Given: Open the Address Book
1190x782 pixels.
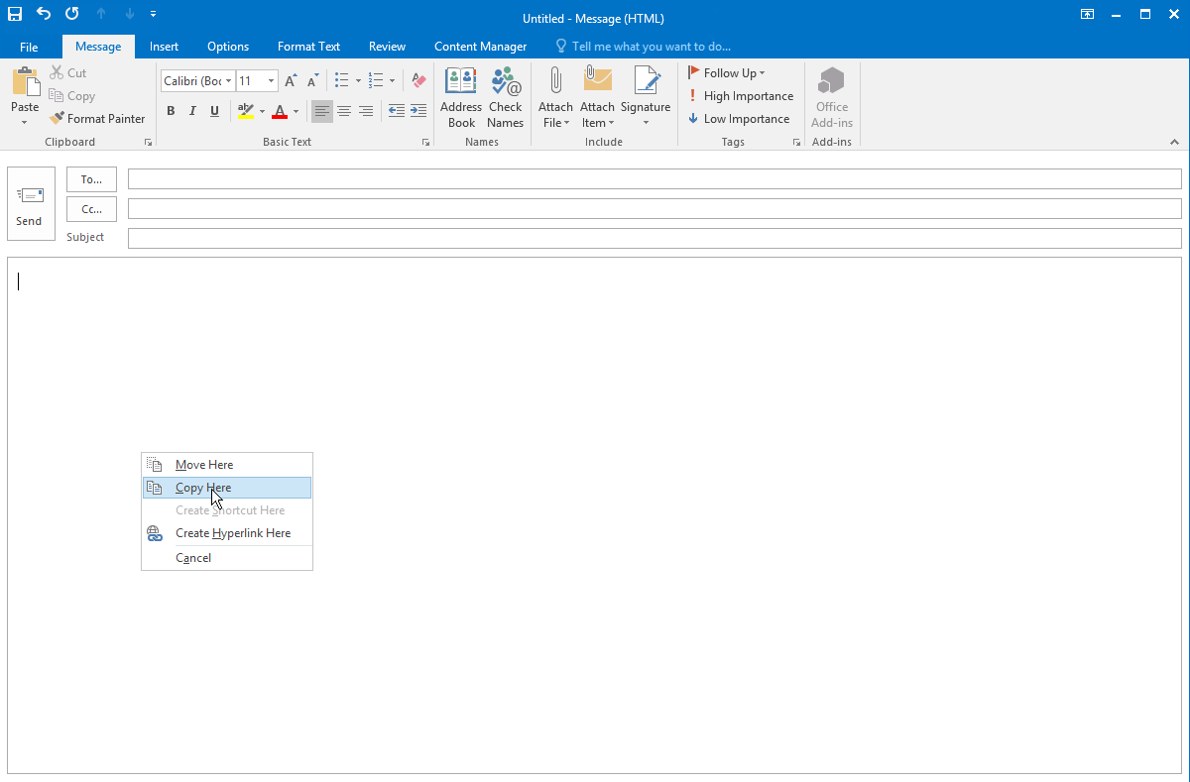Looking at the screenshot, I should (461, 97).
